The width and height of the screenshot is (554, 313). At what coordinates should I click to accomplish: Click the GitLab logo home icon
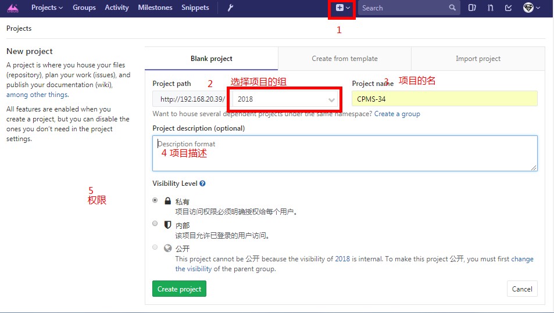click(13, 8)
